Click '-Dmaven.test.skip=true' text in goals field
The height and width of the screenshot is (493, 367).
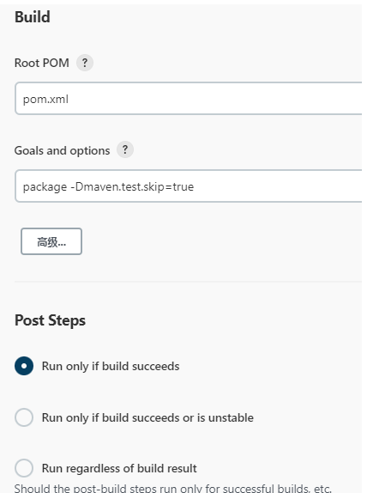pyautogui.click(x=132, y=186)
